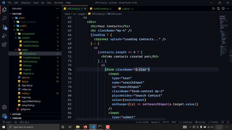The height and width of the screenshot is (130, 232).
Task: Change line ending via CRLF status item
Action: point(174,122)
